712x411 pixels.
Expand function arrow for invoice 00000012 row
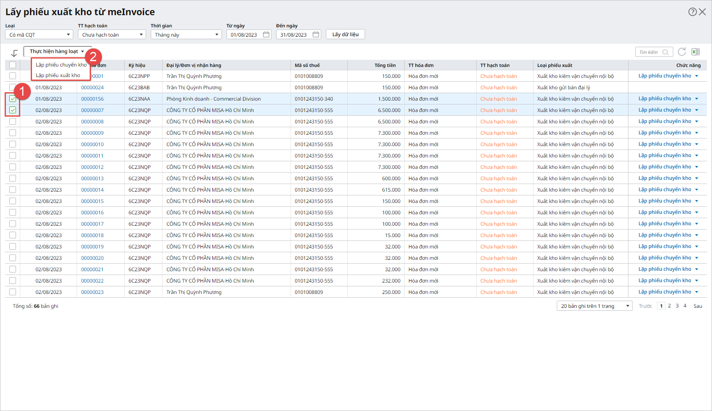point(697,167)
